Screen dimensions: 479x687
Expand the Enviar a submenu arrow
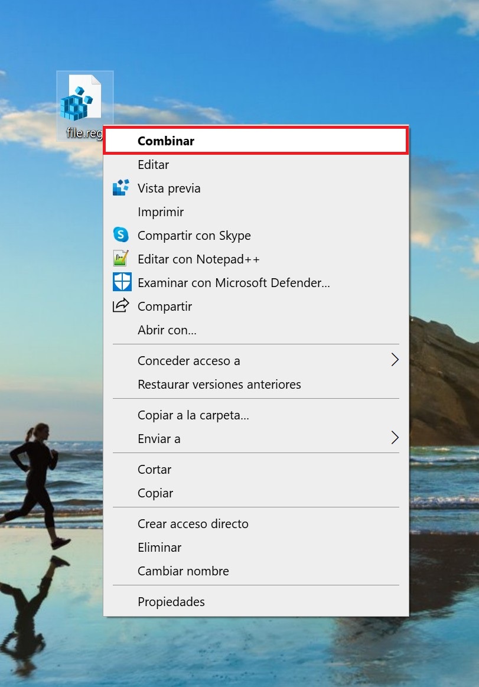395,438
